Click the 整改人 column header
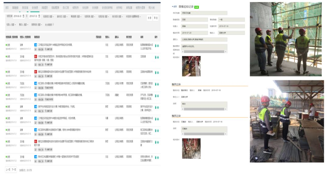Screen dimensions: 328x174 107,37
